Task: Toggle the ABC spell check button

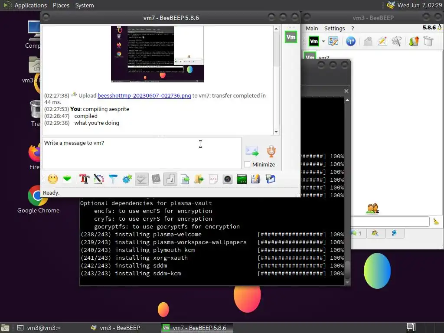Action: (x=142, y=179)
